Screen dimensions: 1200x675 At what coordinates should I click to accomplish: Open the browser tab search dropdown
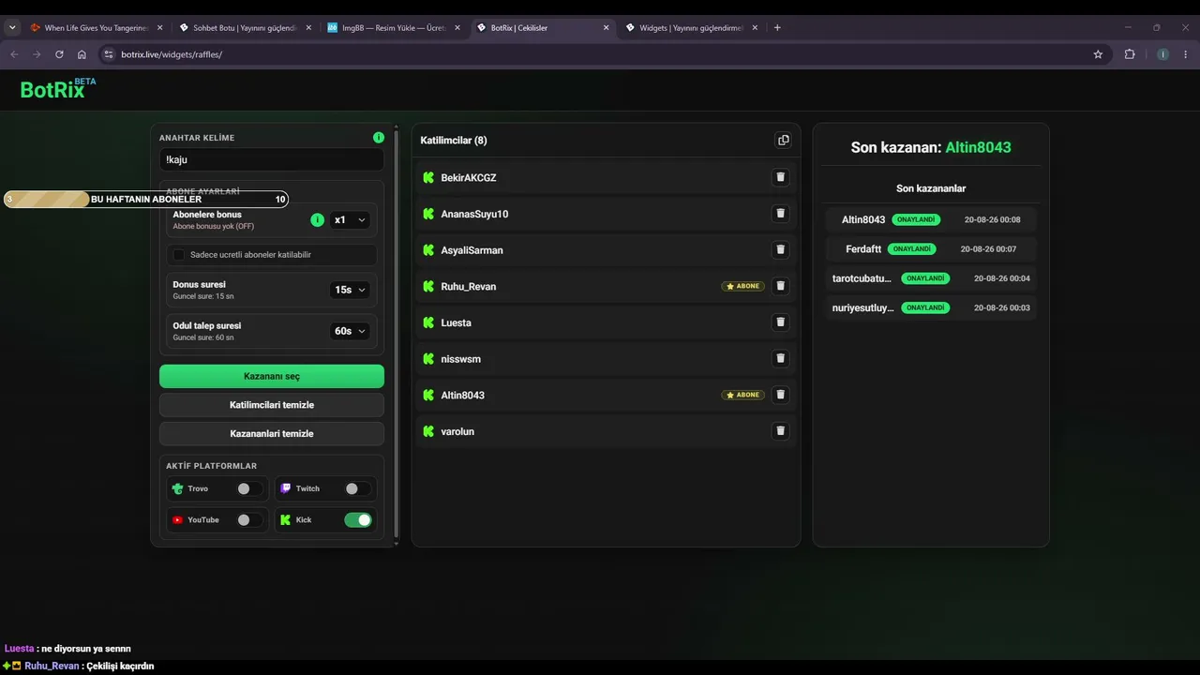12,27
